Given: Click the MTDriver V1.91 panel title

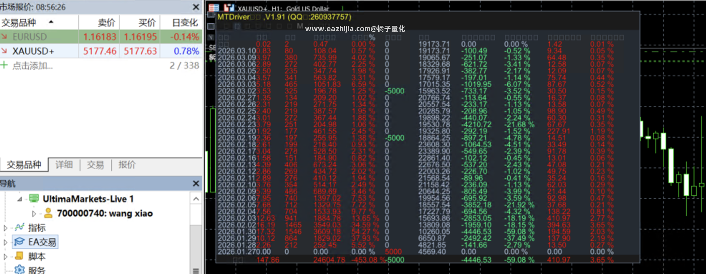Looking at the screenshot, I should coord(284,17).
